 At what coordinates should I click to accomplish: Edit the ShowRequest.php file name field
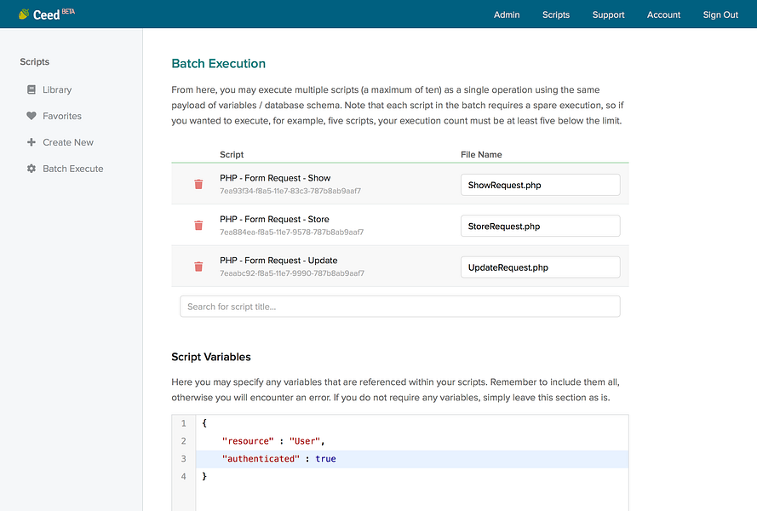point(540,185)
